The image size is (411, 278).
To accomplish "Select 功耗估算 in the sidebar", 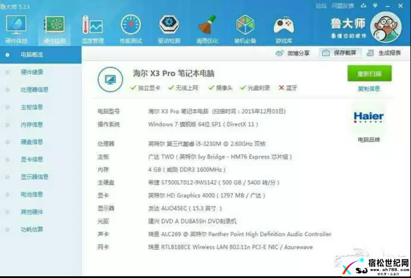I will click(32, 229).
